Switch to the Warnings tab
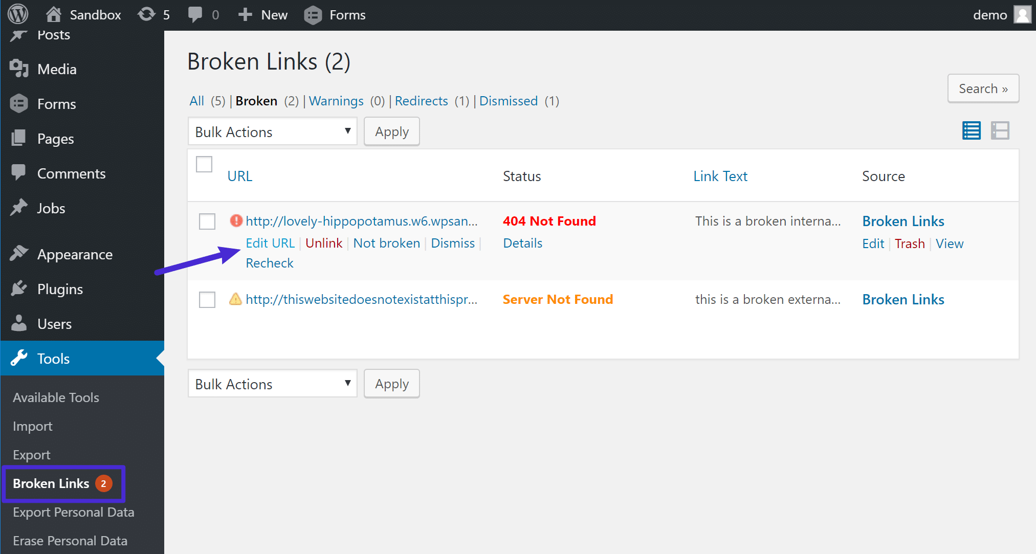 tap(336, 101)
